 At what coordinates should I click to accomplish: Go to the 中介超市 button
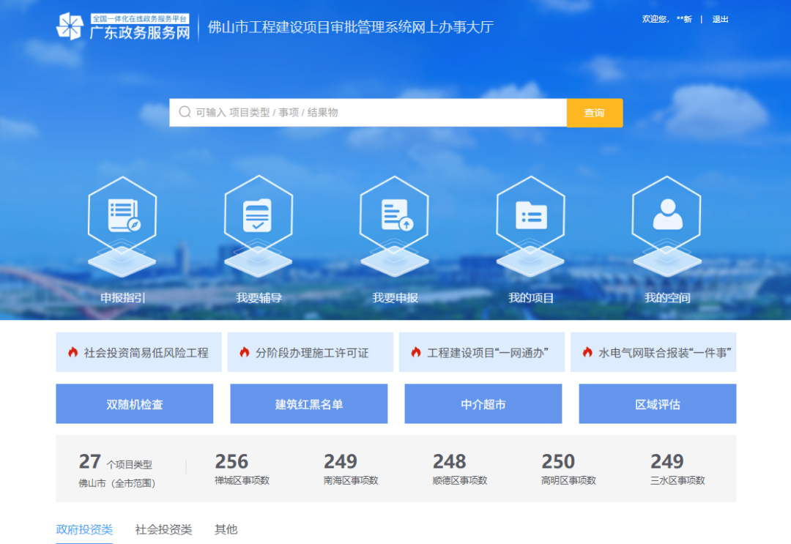[x=483, y=404]
